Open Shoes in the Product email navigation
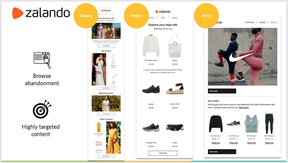288x163 pixels. tap(163, 18)
